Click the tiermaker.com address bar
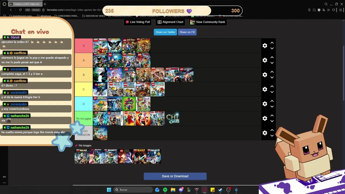This screenshot has width=345, height=194. click(x=74, y=10)
